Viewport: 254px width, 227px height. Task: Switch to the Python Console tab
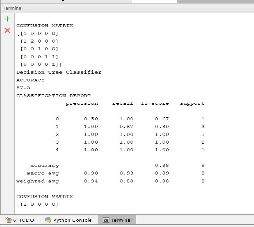tap(72, 220)
